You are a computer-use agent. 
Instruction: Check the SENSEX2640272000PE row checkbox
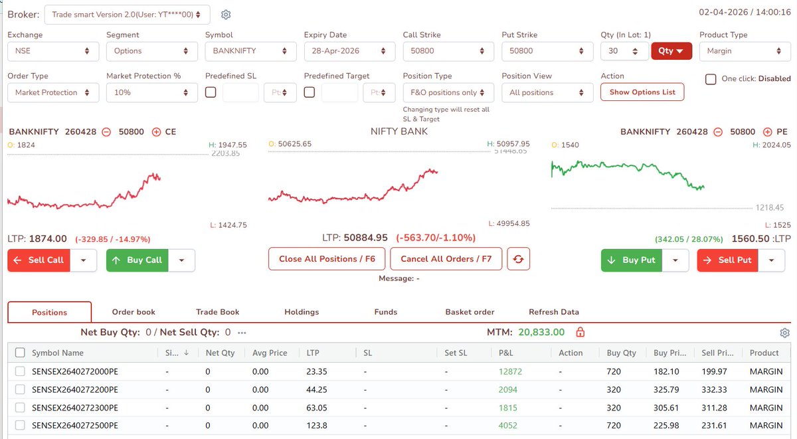(20, 371)
